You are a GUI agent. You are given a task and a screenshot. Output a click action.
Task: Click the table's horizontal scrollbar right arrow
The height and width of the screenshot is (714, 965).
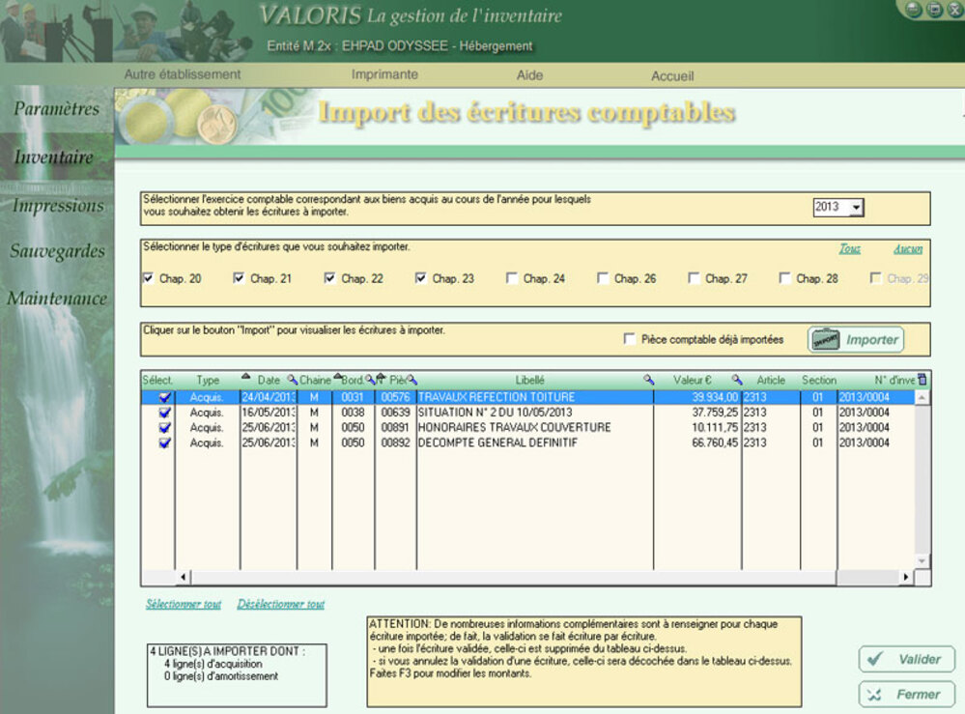[x=906, y=577]
